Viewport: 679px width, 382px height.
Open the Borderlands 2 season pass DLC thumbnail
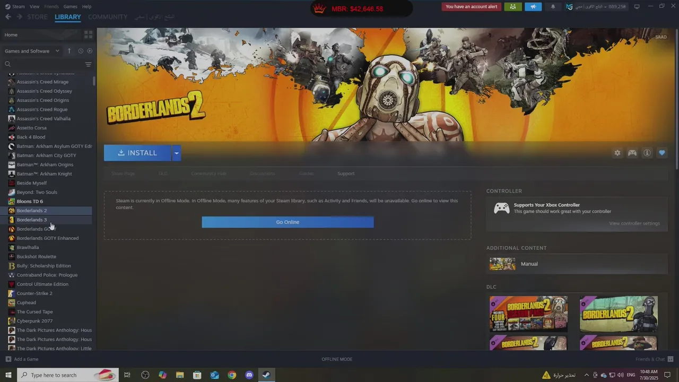pos(528,314)
